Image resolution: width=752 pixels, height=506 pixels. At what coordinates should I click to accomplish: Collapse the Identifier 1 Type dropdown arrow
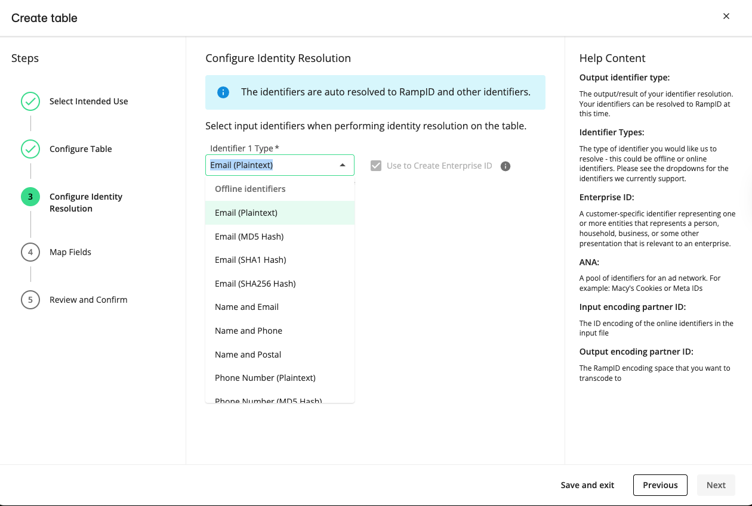[343, 165]
